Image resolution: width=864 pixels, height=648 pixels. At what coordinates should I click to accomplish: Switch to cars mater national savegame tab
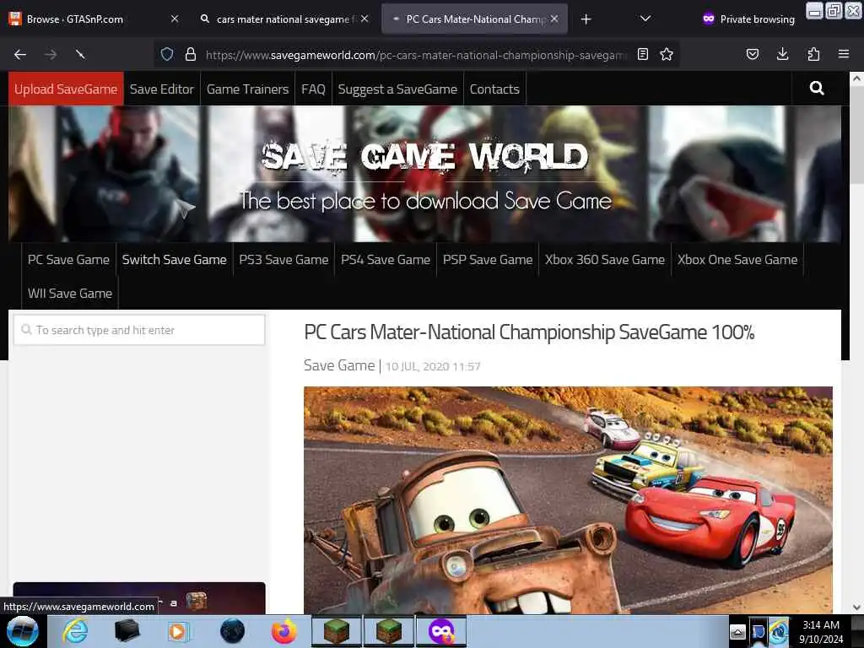pos(283,19)
